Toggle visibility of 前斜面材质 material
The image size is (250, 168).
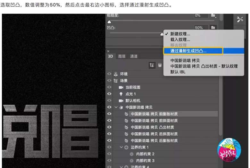[109, 120]
